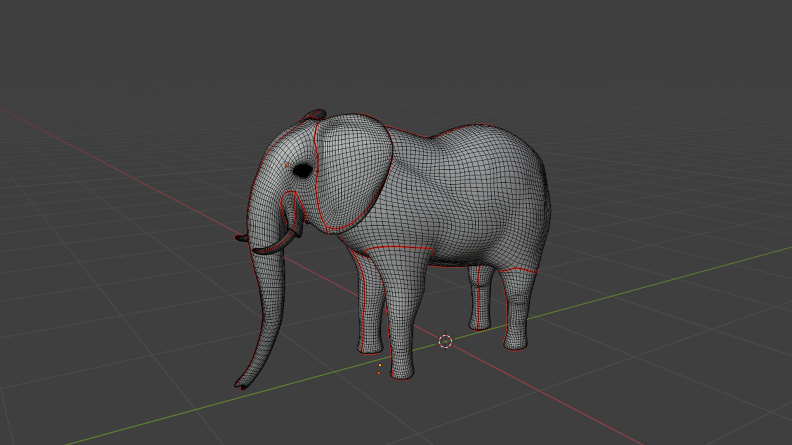This screenshot has width=792, height=445.
Task: Click the lower orange dot near front foot
Action: 379,373
